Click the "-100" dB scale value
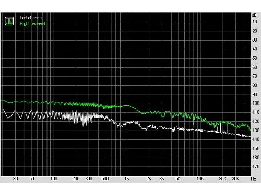261x195 pixels. click(255, 103)
